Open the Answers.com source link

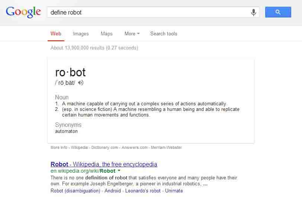134,147
